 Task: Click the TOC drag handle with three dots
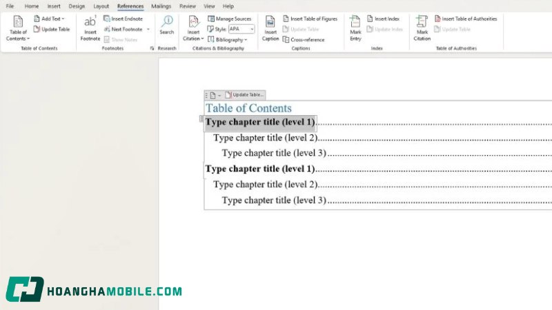click(x=206, y=95)
